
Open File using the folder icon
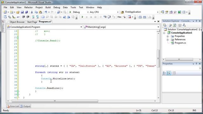tap(18, 12)
